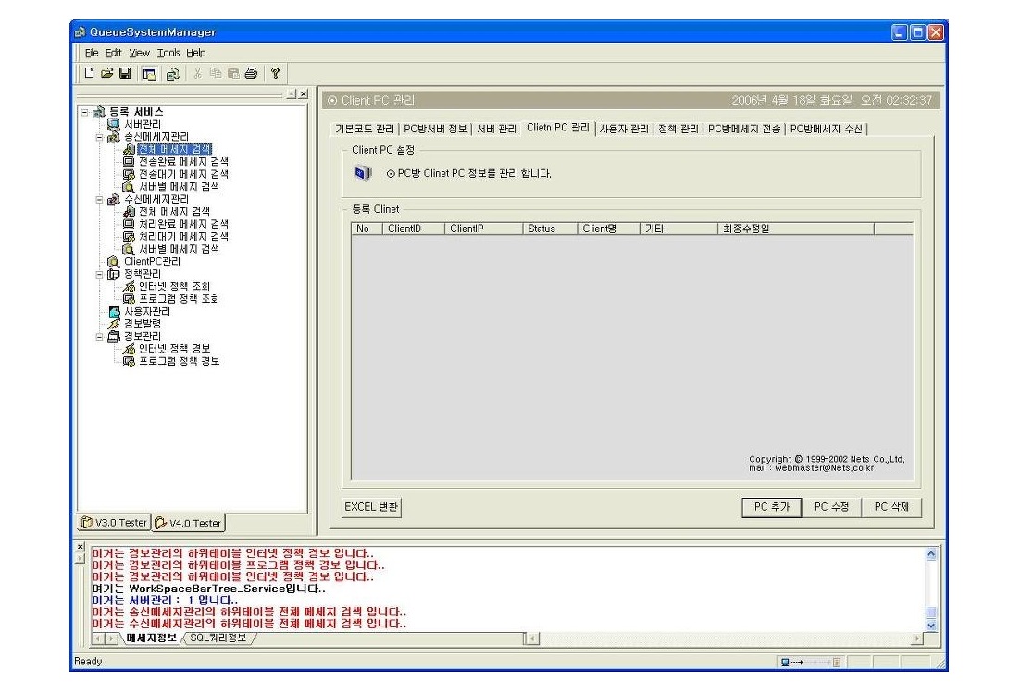
Task: Click the network status icon in status bar
Action: coord(810,662)
